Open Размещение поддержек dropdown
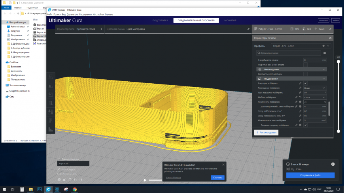344x193 pixels. pos(315,88)
